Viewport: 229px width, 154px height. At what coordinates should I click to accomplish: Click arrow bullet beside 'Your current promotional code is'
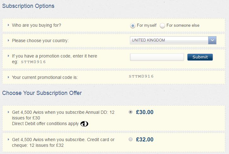click(9, 77)
